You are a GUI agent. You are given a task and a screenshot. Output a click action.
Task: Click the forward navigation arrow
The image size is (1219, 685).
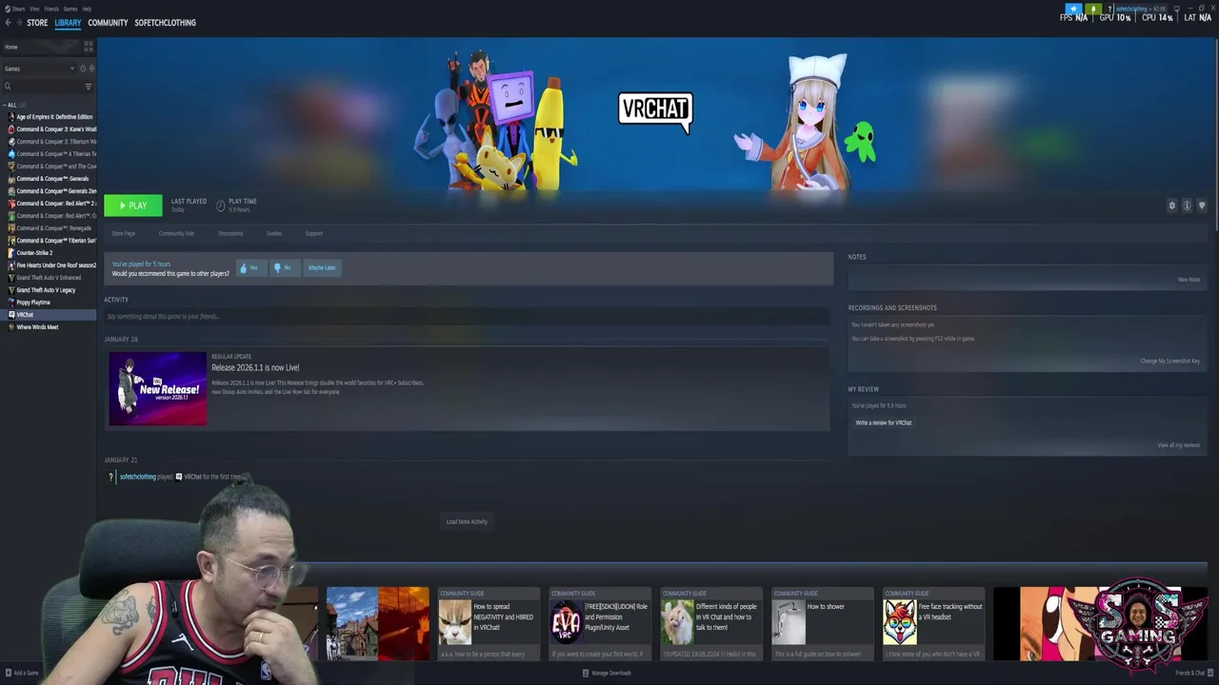(x=20, y=23)
